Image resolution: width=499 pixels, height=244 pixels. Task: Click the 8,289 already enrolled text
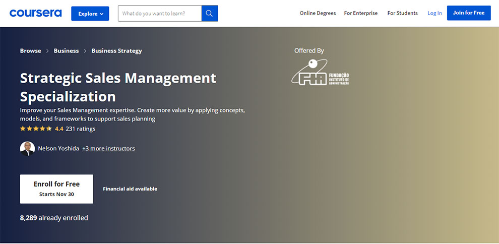pos(54,218)
